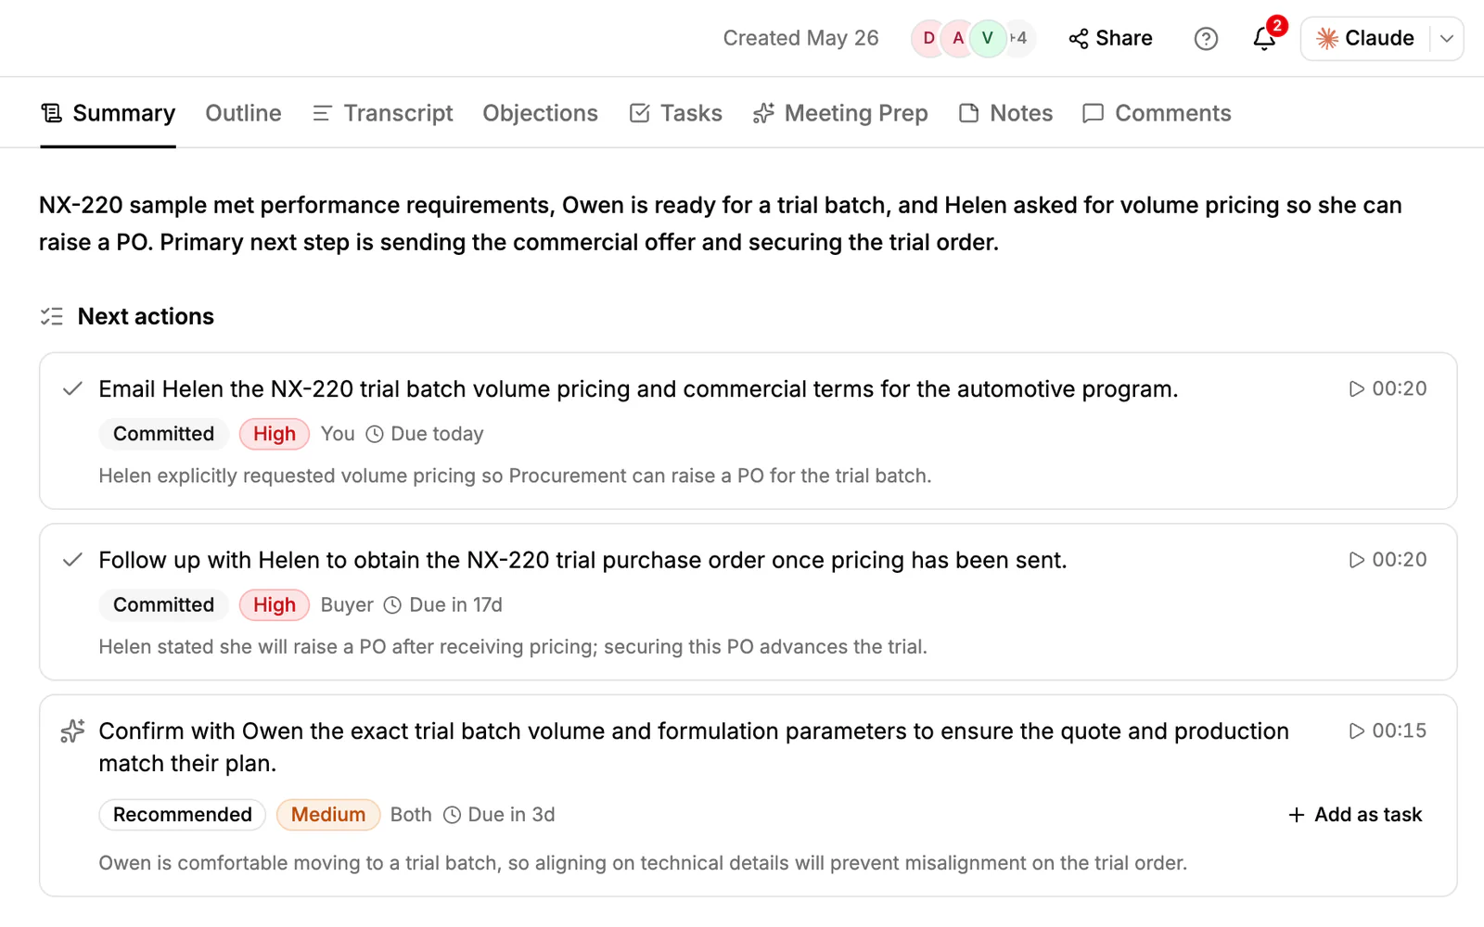
Task: Open the Confirm with Owen action title
Action: (x=694, y=747)
